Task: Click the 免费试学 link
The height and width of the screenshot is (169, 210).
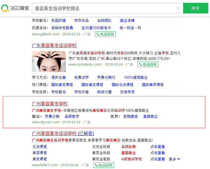Action: [x=81, y=77]
